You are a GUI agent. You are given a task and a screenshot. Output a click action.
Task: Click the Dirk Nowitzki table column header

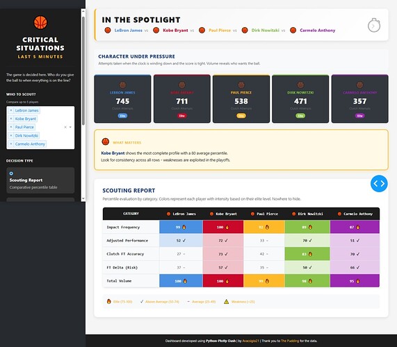[307, 214]
